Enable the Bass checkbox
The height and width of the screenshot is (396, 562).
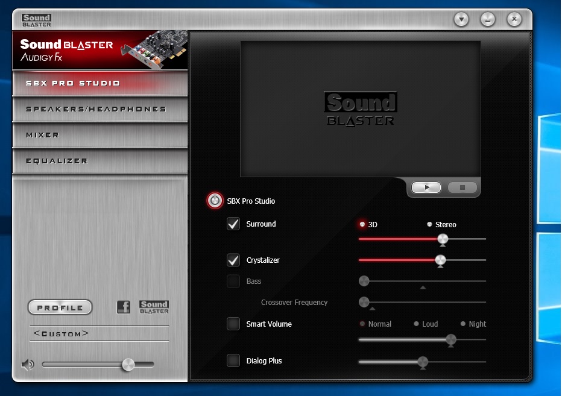click(x=233, y=281)
